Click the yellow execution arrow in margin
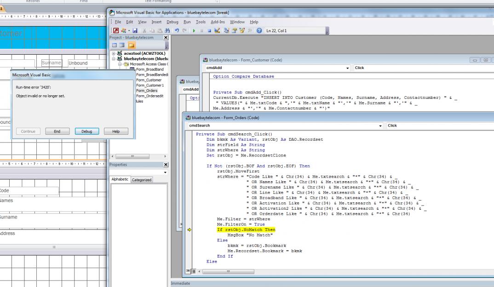Image resolution: width=494 pixels, height=287 pixels. pyautogui.click(x=189, y=230)
